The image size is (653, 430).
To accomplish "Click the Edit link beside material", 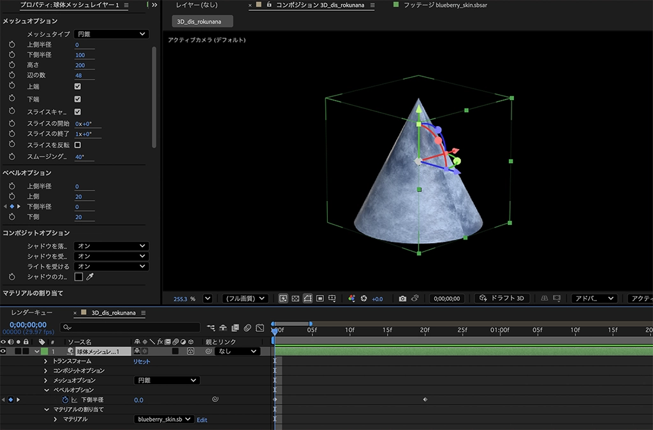I will click(x=202, y=420).
